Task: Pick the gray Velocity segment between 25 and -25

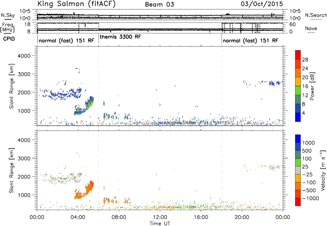Action: pyautogui.click(x=298, y=171)
